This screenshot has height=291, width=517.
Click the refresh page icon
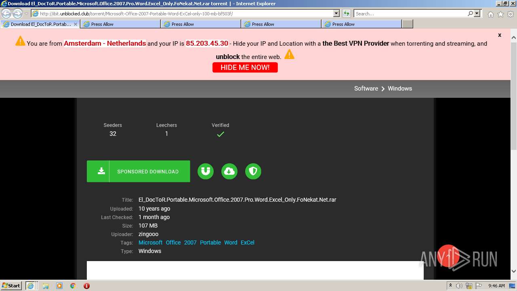347,13
